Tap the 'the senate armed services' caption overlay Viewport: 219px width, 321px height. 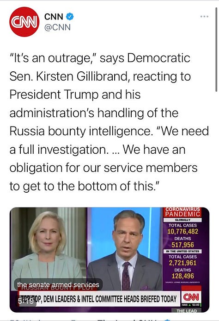tap(58, 284)
